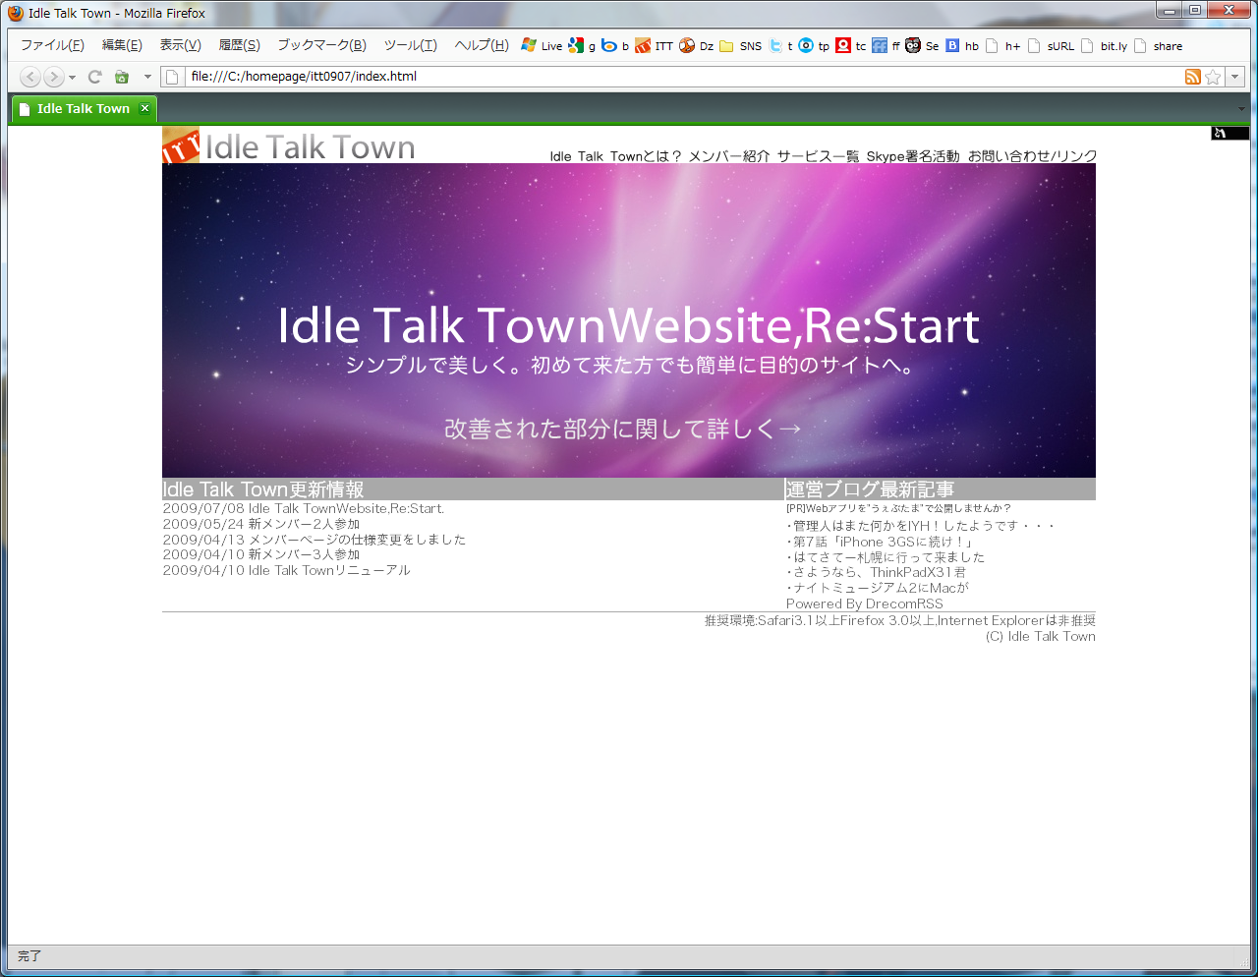Open the Hatena 'hb' bookmark
The width and height of the screenshot is (1258, 977).
click(962, 45)
